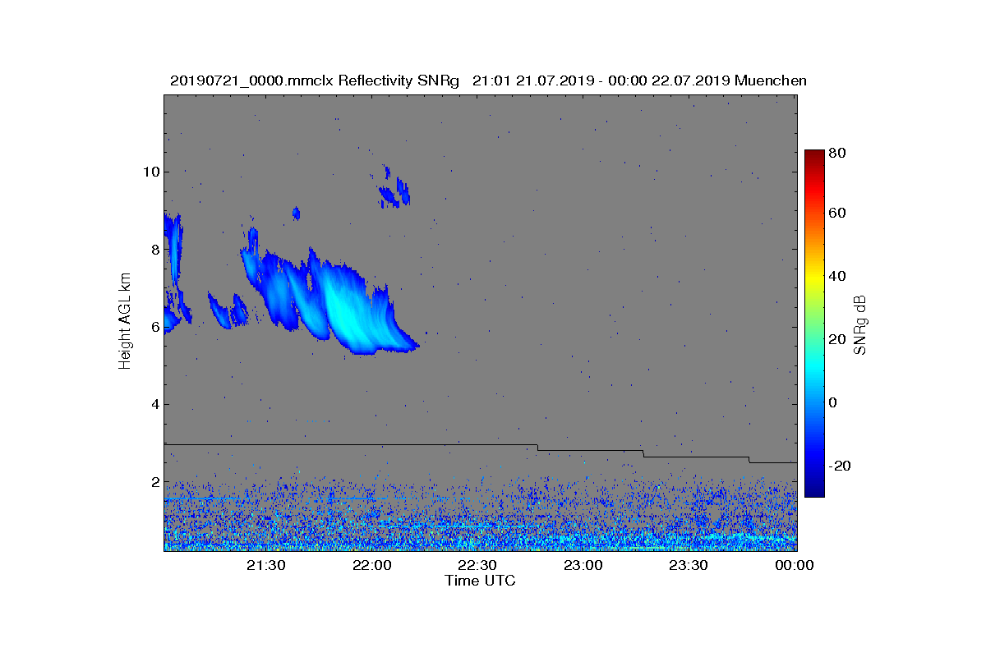Click the 00:00 time tick label
Screen dimensions: 986x657
(794, 566)
